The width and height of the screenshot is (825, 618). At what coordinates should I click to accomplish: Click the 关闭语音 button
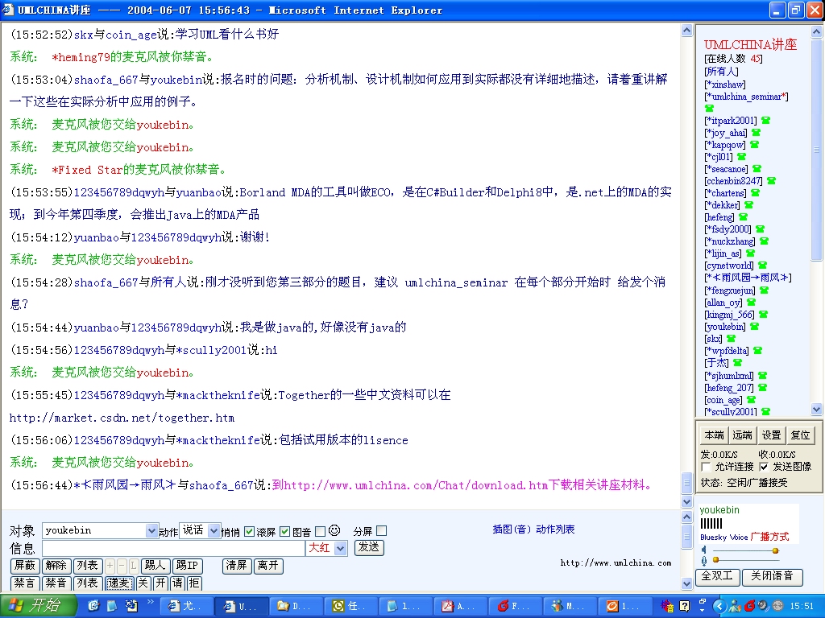(x=772, y=576)
